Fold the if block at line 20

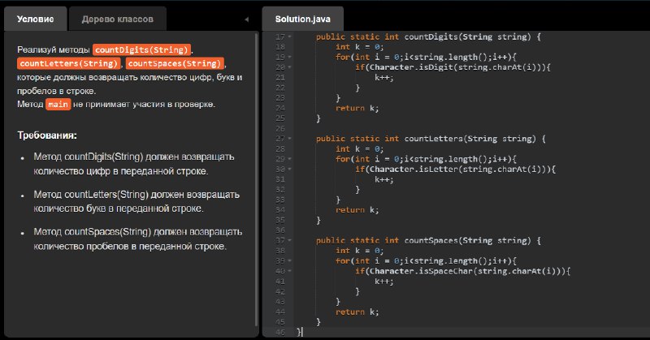(290, 67)
